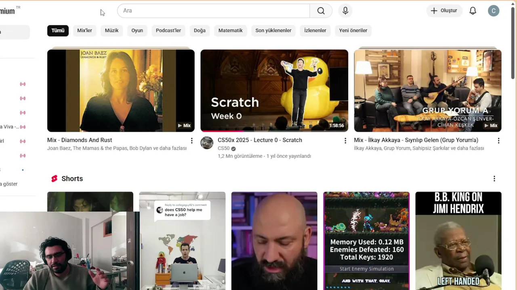Open options menu for İlkay Akkaya mix
The height and width of the screenshot is (290, 517).
point(498,141)
